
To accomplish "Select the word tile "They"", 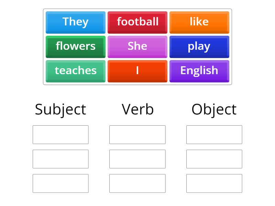I will pos(75,22).
